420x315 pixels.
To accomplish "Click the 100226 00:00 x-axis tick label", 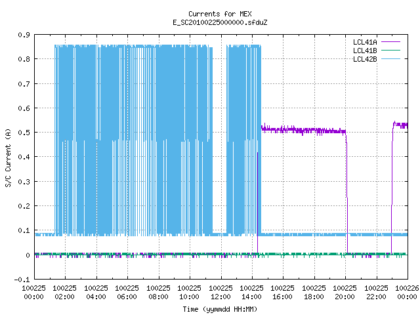I will [407, 292].
